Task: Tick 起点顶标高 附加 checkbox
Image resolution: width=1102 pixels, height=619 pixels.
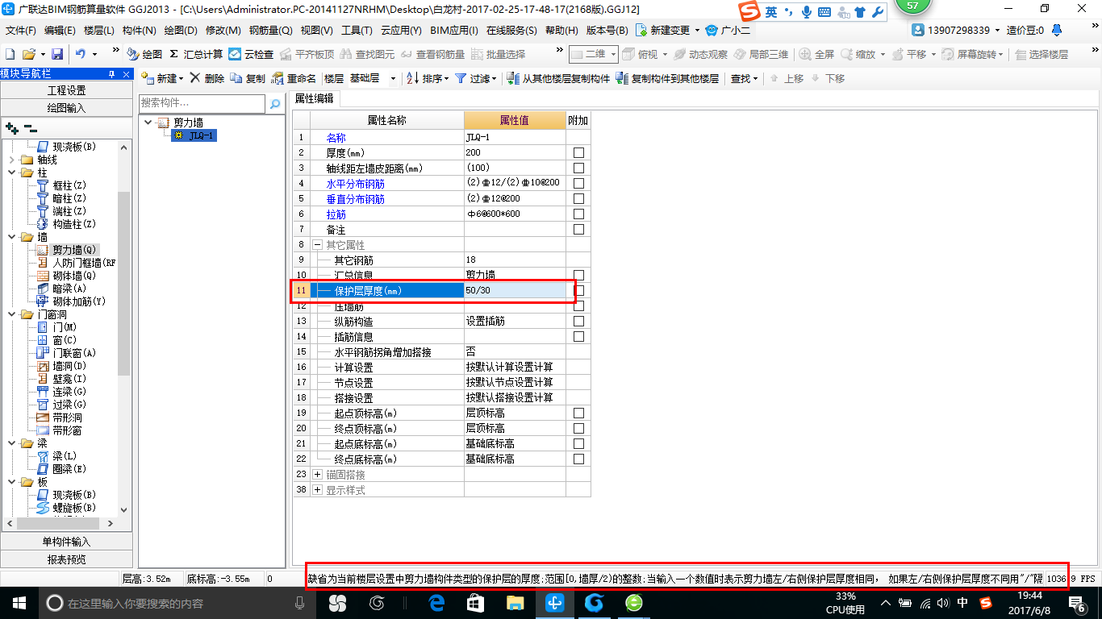Action: [x=578, y=413]
